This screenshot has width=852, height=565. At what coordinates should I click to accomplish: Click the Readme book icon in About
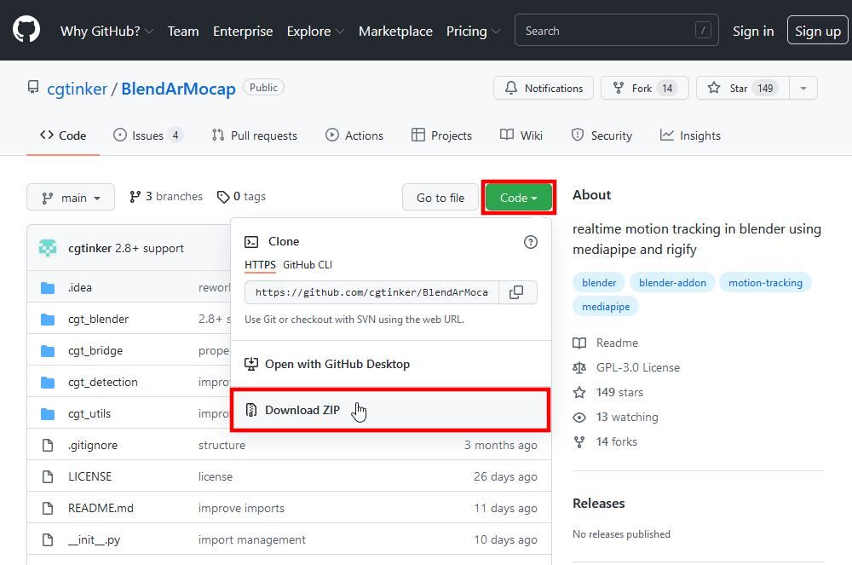(x=579, y=343)
